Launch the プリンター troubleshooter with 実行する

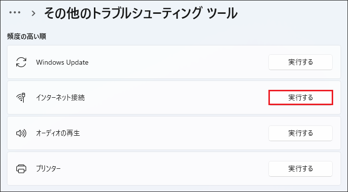point(301,169)
